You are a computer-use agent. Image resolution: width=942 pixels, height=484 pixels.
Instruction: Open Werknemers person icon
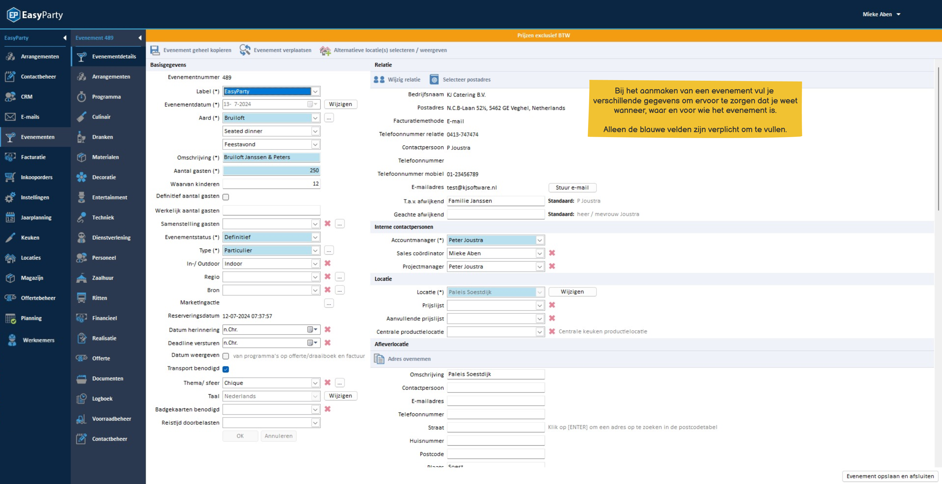tap(12, 340)
